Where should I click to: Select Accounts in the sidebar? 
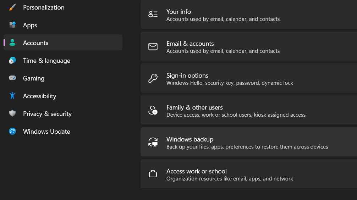point(63,43)
